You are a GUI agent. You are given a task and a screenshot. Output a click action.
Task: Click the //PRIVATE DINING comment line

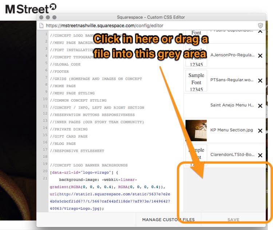point(68,129)
